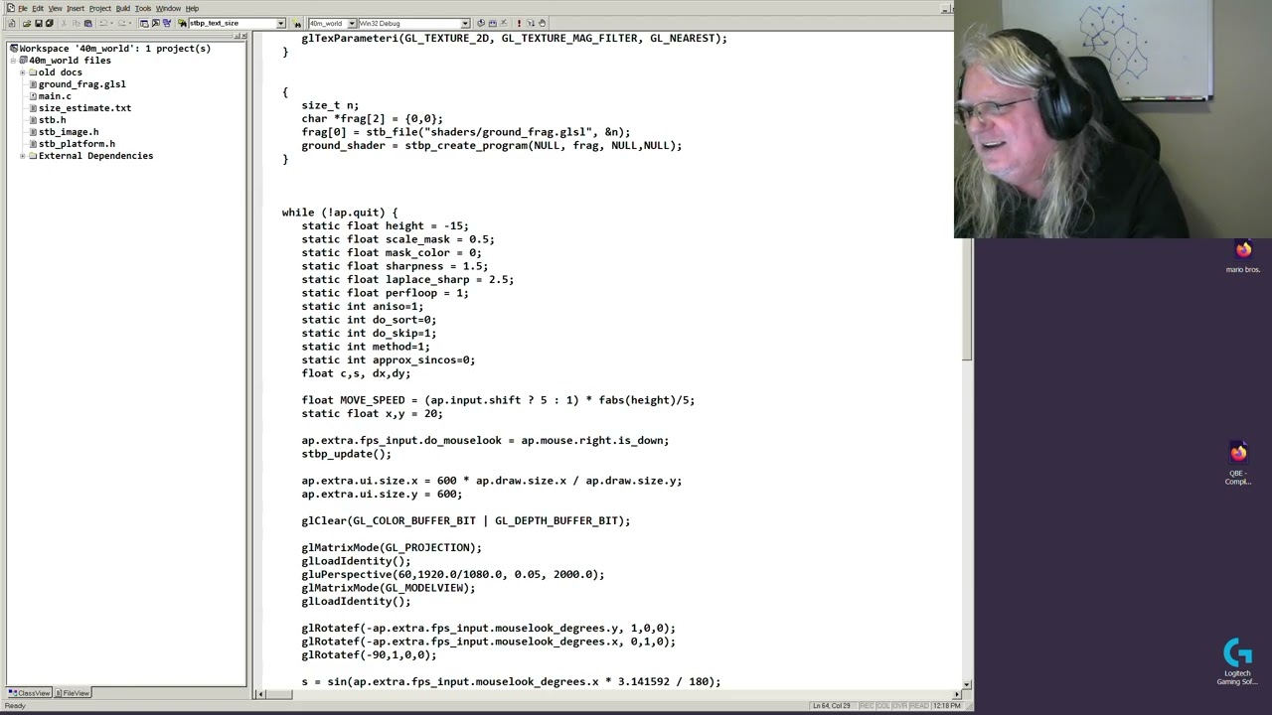Open the Build menu

click(x=123, y=8)
